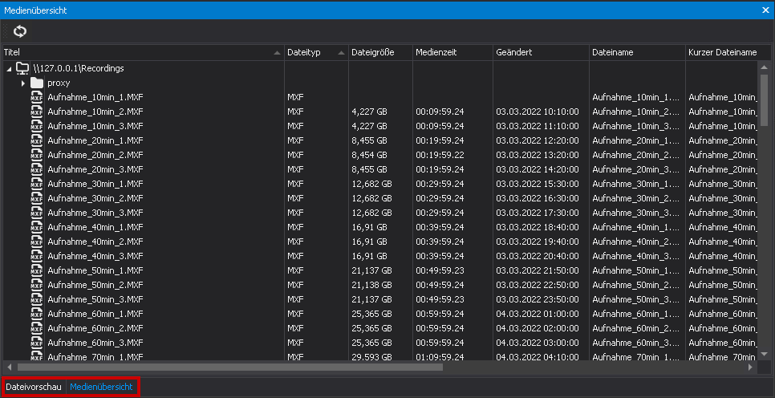
Task: Select the proxy folder icon
Action: click(37, 83)
